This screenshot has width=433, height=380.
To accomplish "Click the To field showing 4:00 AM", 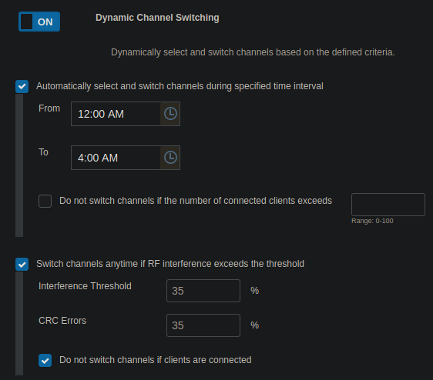I will coord(116,158).
